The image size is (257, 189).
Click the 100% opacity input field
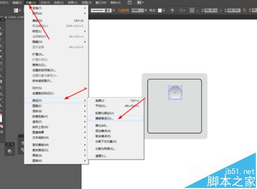coord(138,10)
